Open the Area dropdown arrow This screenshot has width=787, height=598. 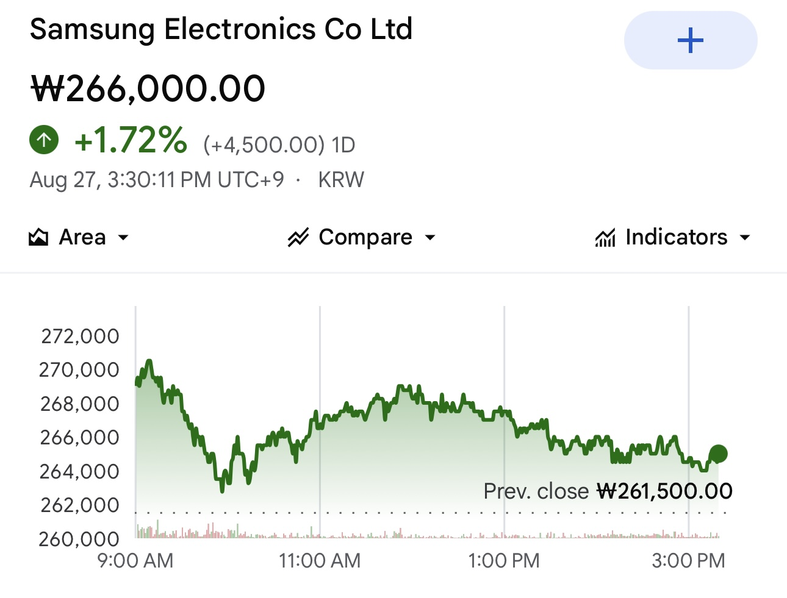123,237
